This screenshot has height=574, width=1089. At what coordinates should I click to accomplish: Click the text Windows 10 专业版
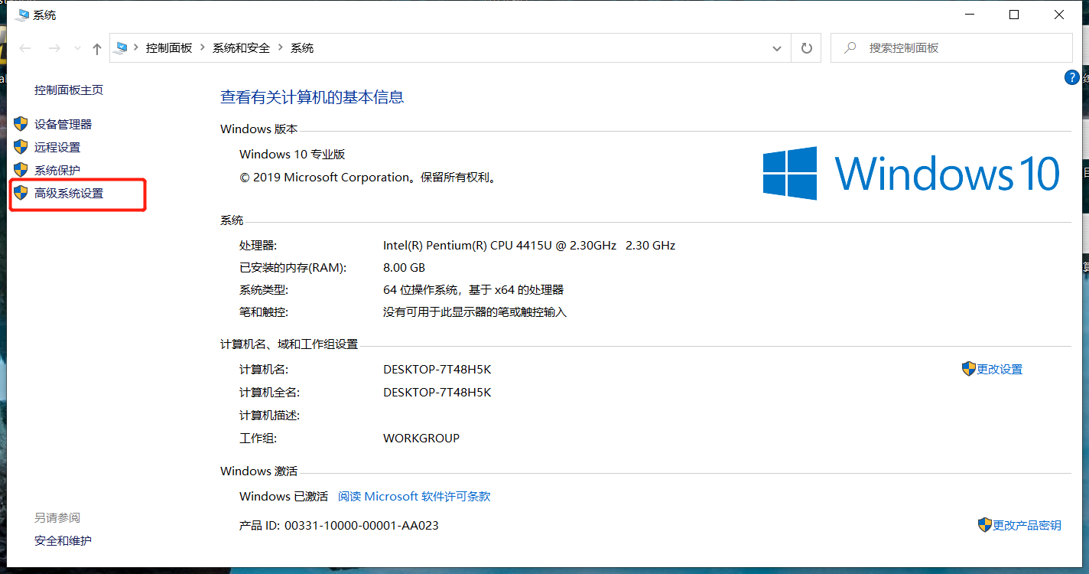292,154
